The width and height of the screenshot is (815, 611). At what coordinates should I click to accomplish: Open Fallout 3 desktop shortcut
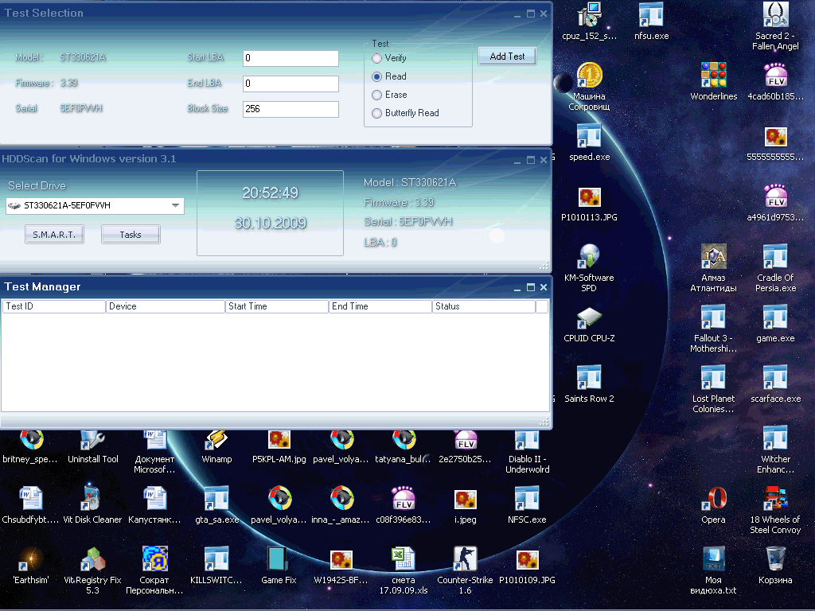pos(713,319)
